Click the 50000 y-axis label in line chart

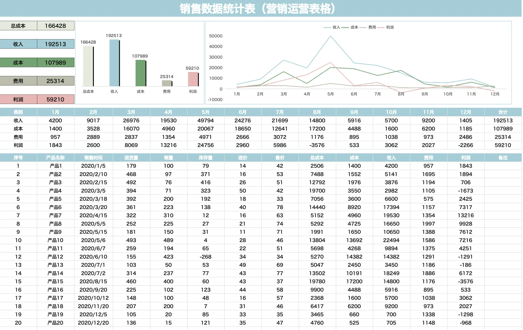tap(216, 36)
